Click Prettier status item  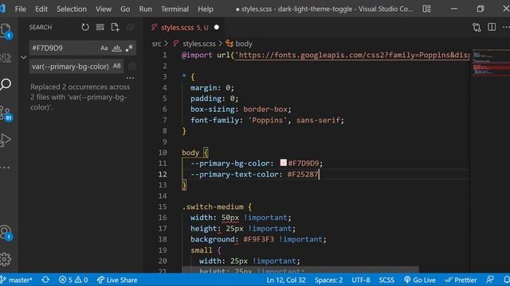[461, 280]
